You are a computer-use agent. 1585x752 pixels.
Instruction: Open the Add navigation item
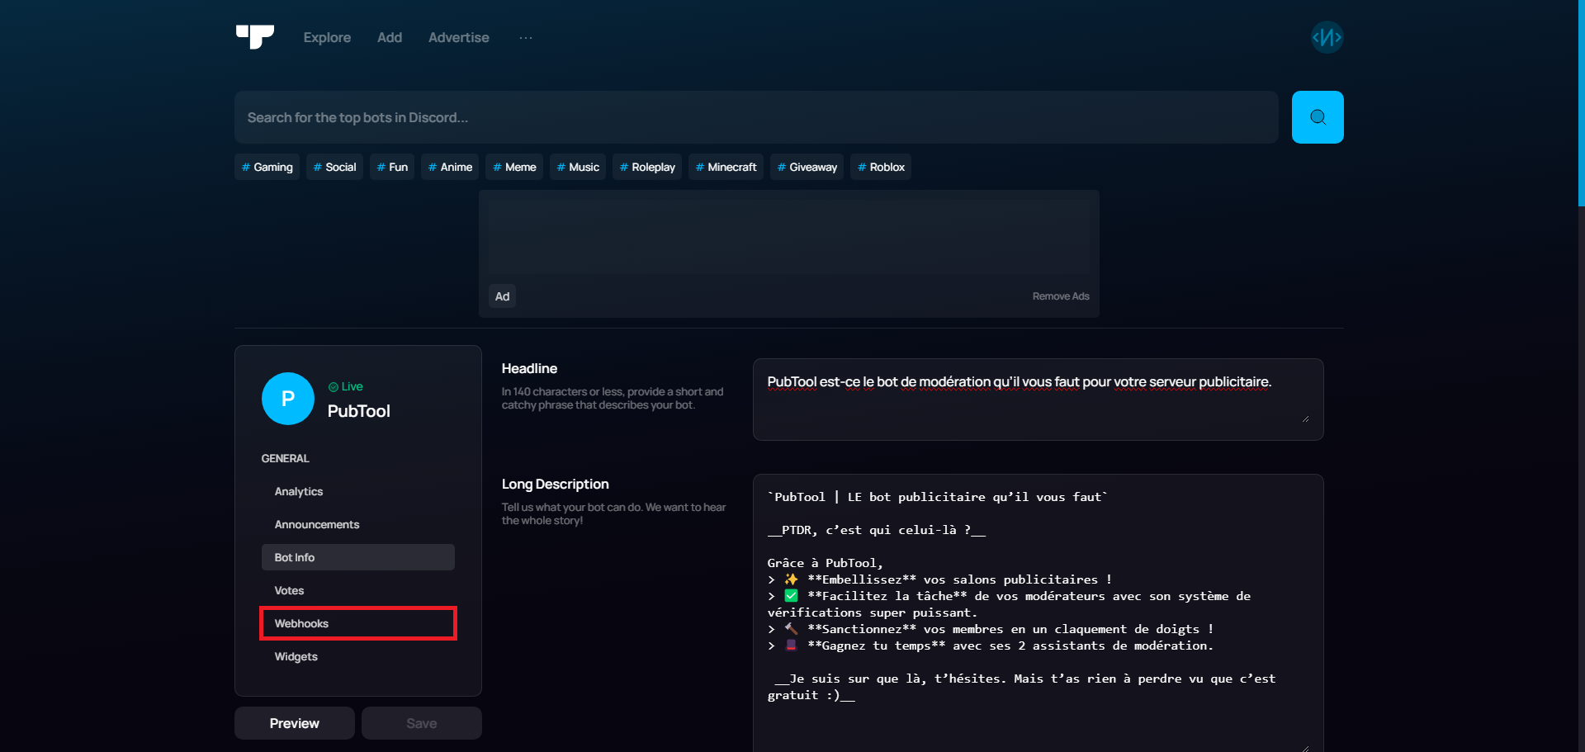pos(390,38)
